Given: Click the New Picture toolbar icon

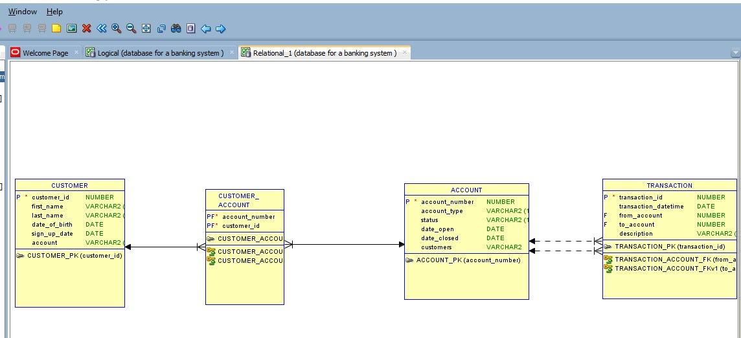Looking at the screenshot, I should coord(71,28).
